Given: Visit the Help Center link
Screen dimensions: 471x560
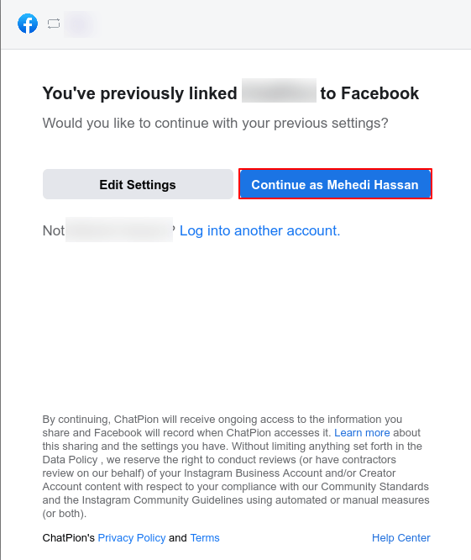Looking at the screenshot, I should pos(400,538).
